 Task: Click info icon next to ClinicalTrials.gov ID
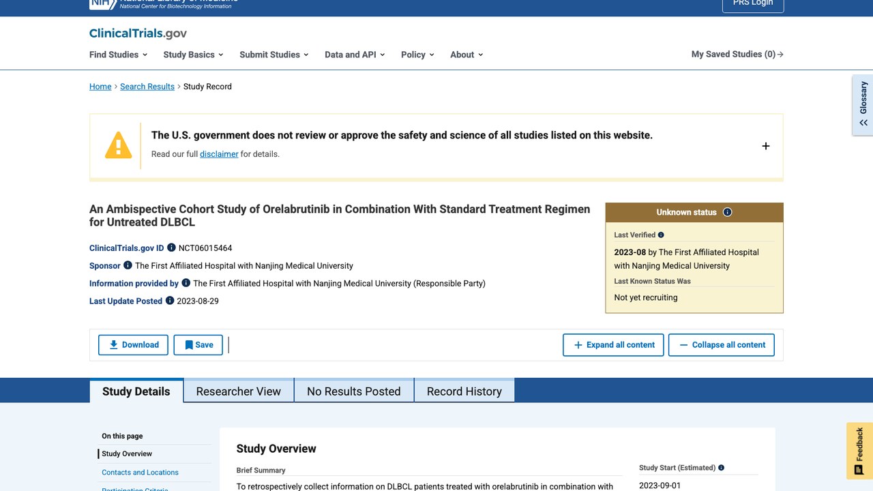click(x=171, y=248)
